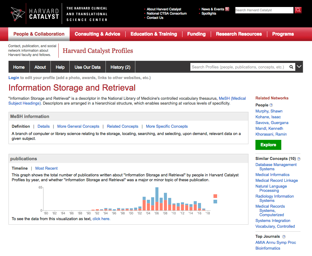Click the salmon legend color swatch
The image size is (312, 256).
point(215,196)
